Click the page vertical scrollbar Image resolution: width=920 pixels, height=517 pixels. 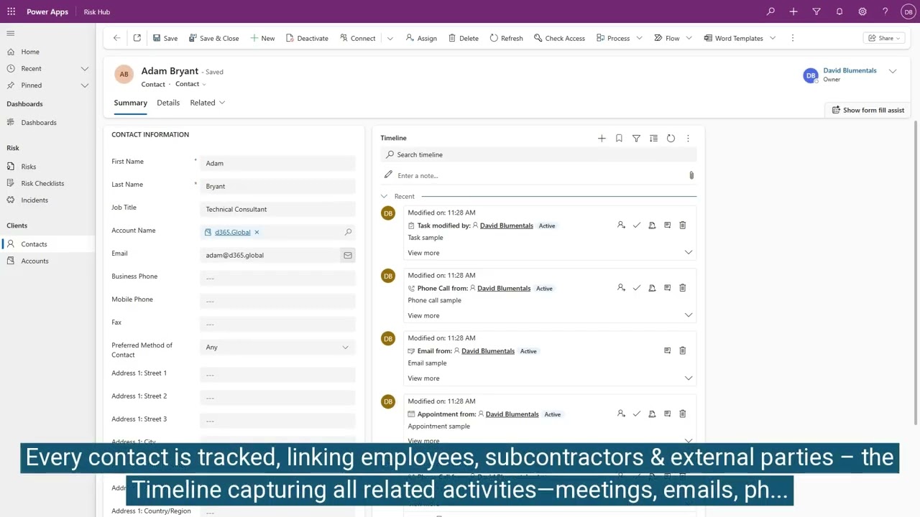(x=916, y=273)
